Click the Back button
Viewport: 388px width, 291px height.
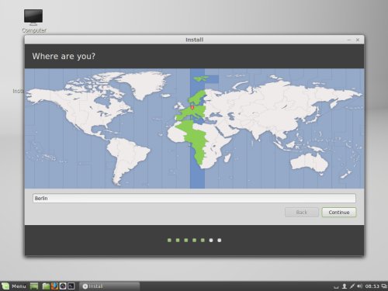tap(302, 213)
